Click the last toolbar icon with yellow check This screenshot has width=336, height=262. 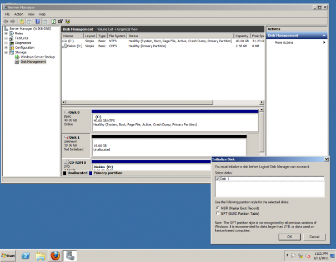(x=67, y=21)
